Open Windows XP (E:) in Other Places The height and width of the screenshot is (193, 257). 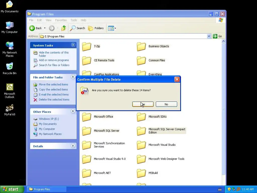point(49,119)
